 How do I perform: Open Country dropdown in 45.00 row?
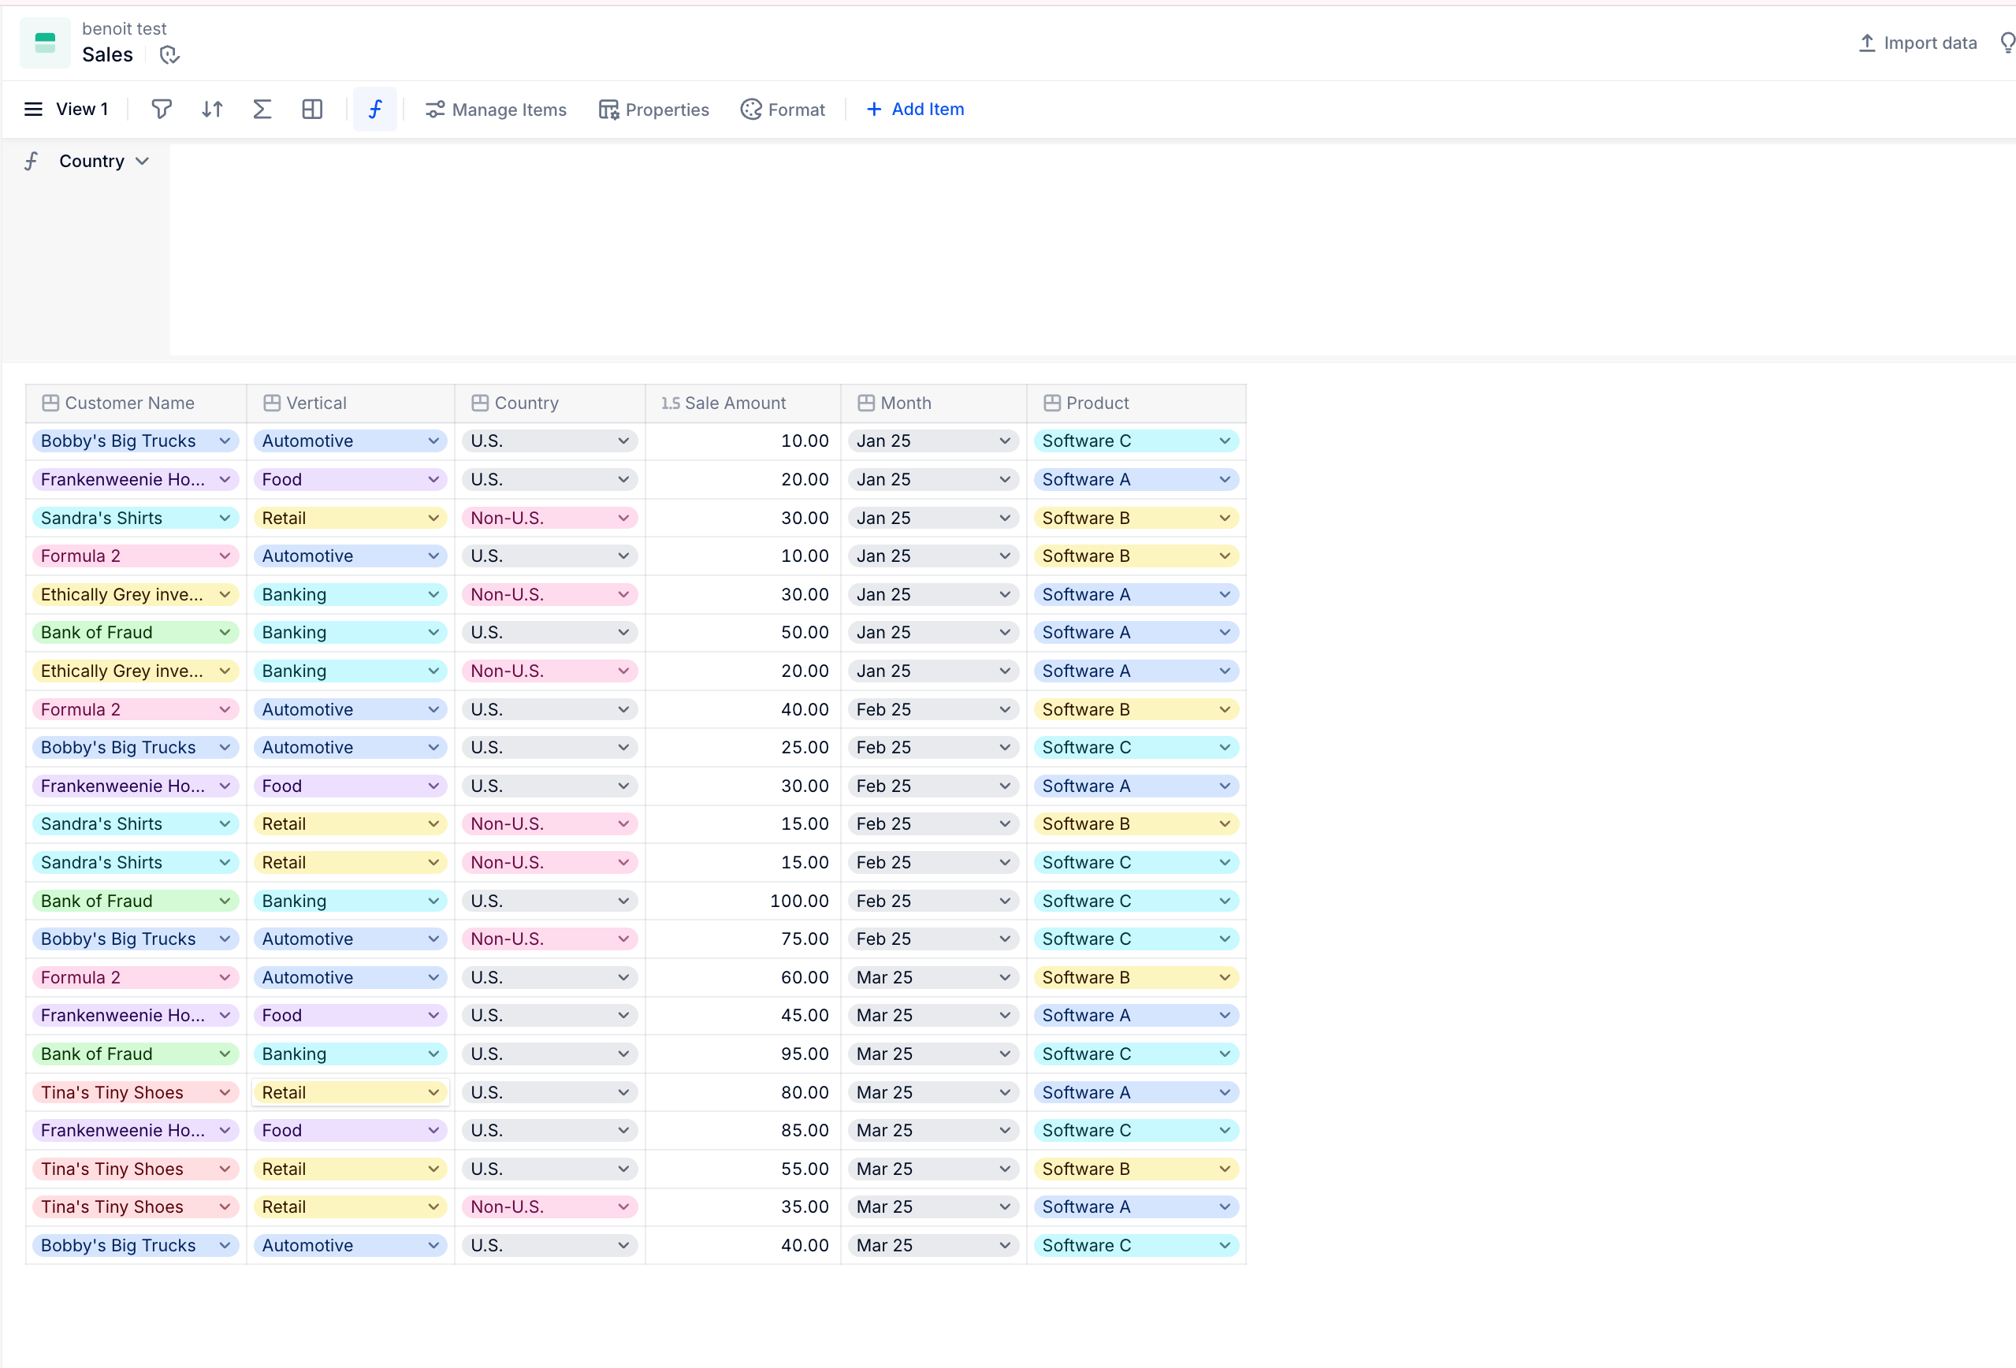pos(550,1016)
